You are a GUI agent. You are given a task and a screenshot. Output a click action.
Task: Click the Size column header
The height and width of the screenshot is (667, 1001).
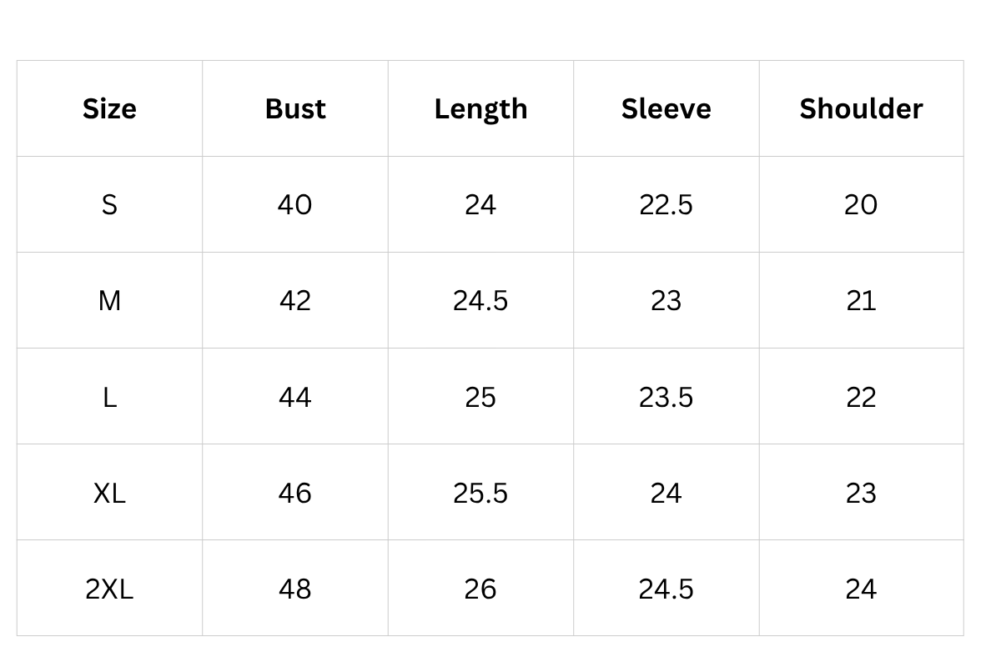(x=109, y=109)
